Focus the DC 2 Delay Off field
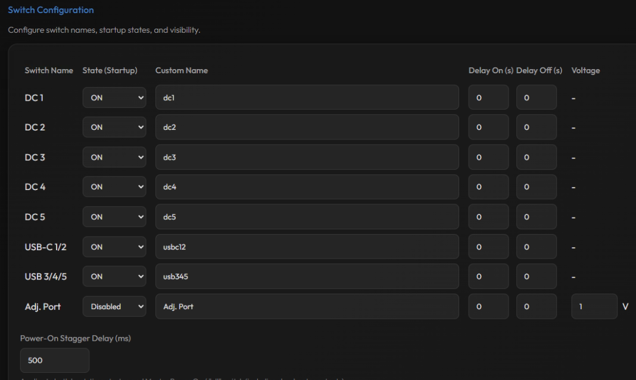This screenshot has height=380, width=636. (x=536, y=127)
